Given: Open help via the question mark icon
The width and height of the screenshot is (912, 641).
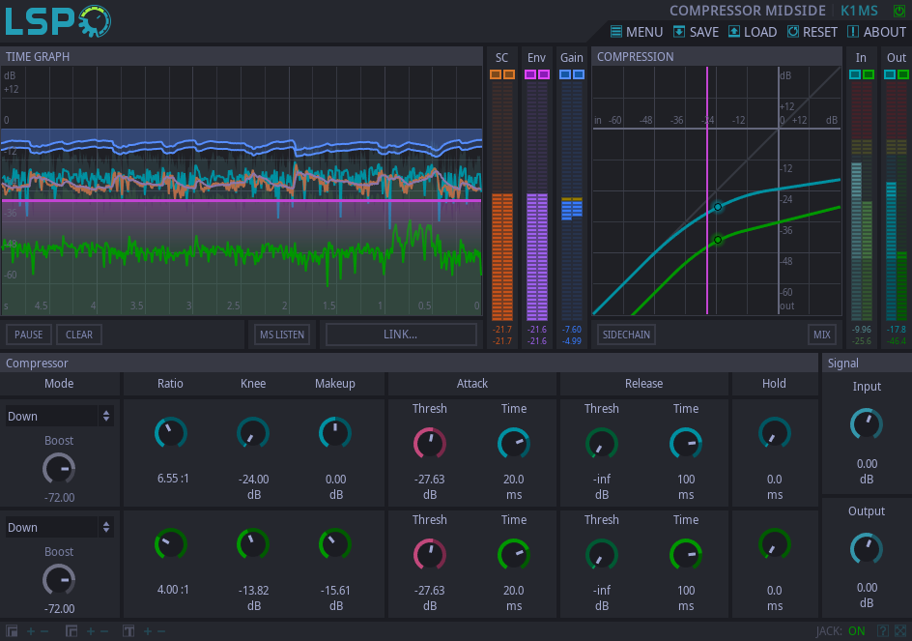Looking at the screenshot, I should [883, 631].
